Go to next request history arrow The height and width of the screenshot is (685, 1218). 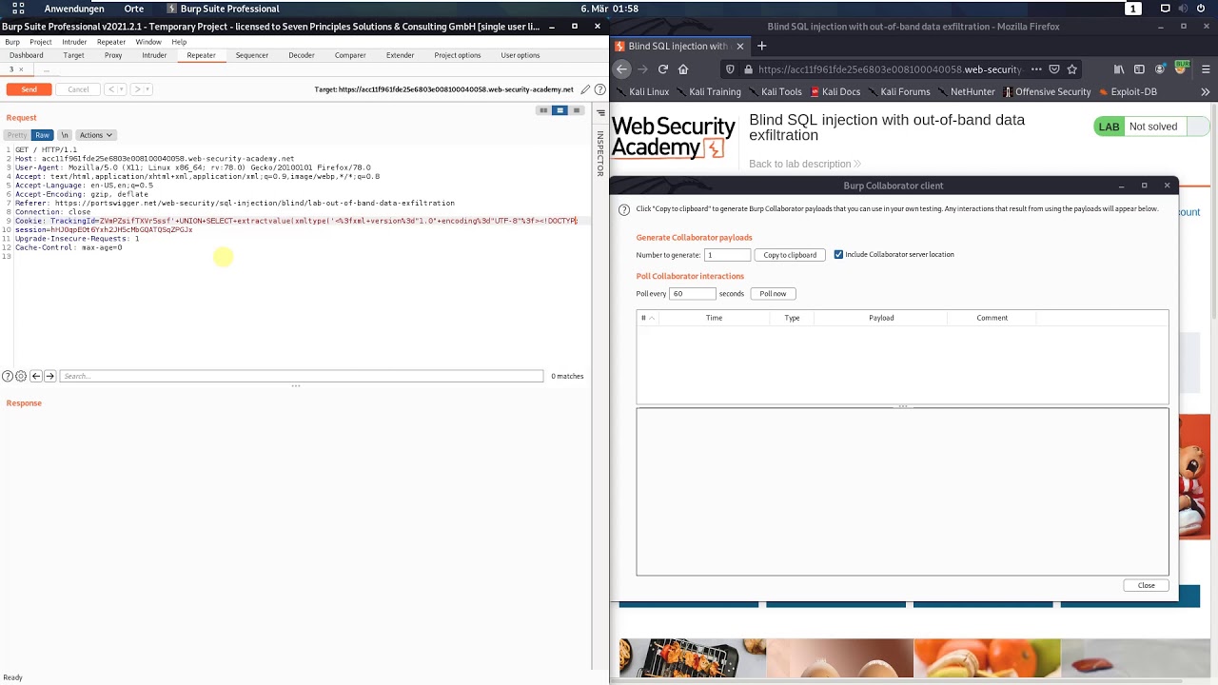click(x=137, y=89)
